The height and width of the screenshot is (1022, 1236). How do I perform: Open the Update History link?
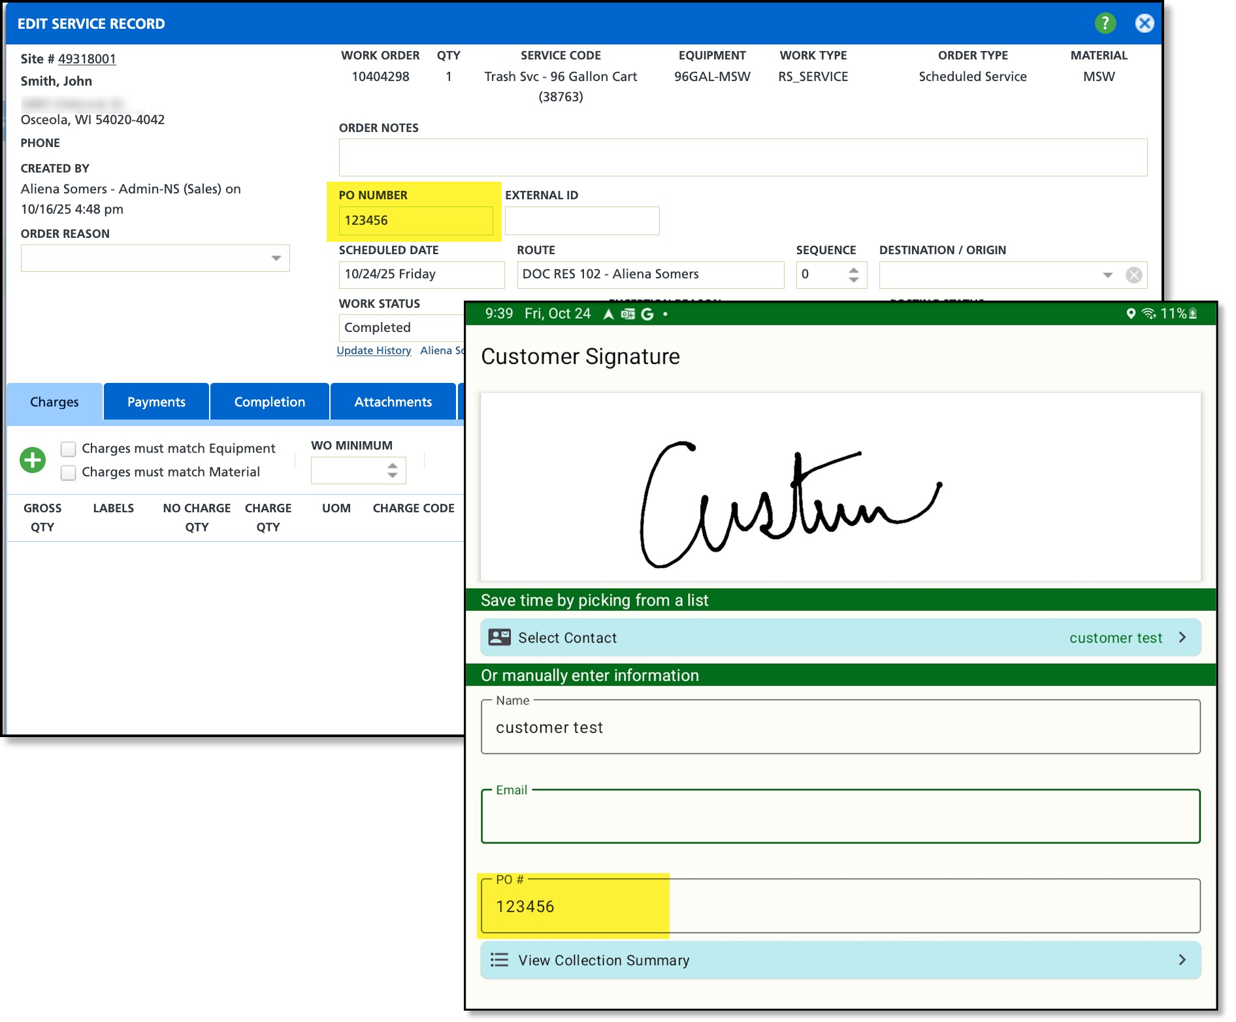point(374,350)
